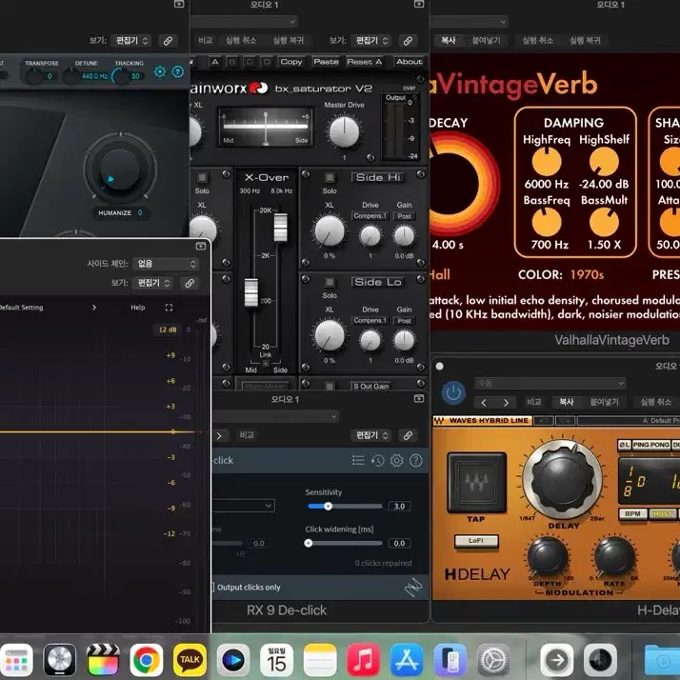Screen dimensions: 680x680
Task: Toggle Solo in the Side Lo section
Action: coord(330,282)
